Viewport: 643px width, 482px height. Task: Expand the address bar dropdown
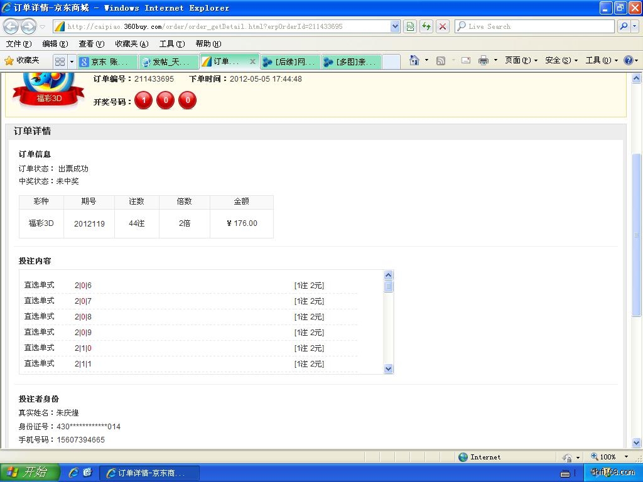(395, 26)
